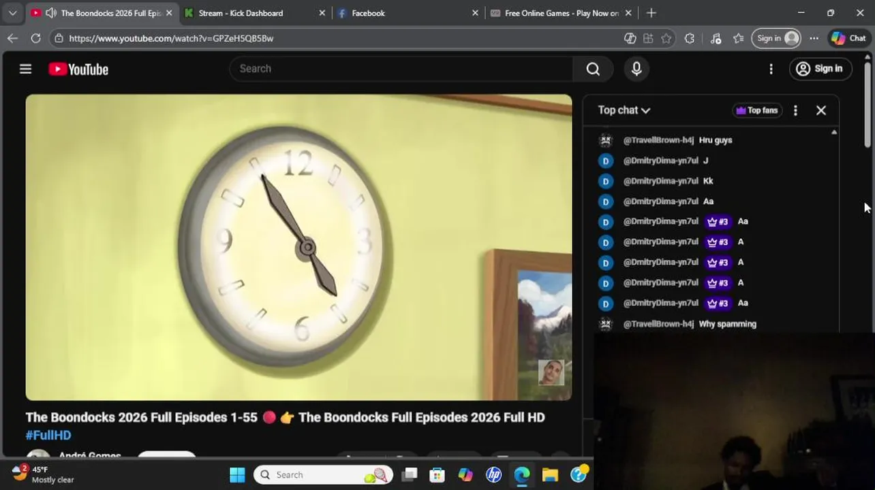The height and width of the screenshot is (490, 875).
Task: Close the Free Online Games tab
Action: click(628, 13)
